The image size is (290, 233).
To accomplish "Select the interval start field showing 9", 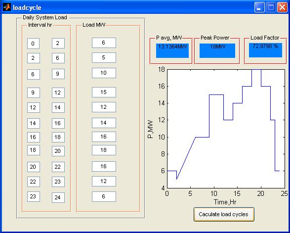I will pos(34,93).
